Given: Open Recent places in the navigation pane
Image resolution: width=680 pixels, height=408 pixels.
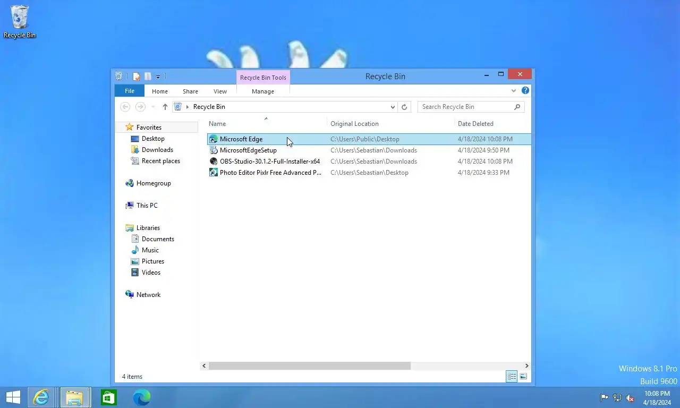Looking at the screenshot, I should click(160, 161).
